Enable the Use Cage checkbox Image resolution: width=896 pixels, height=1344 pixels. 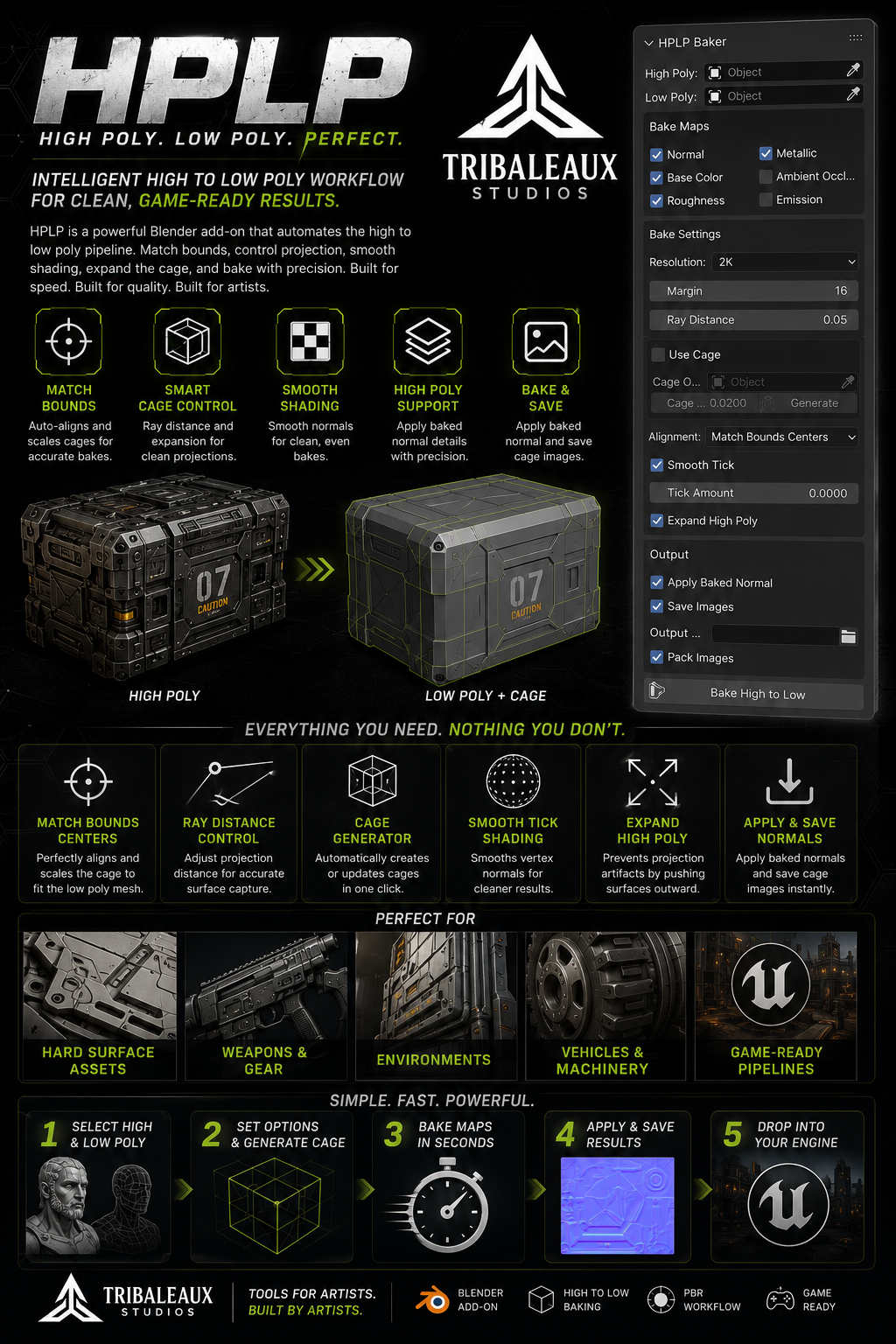tap(658, 354)
